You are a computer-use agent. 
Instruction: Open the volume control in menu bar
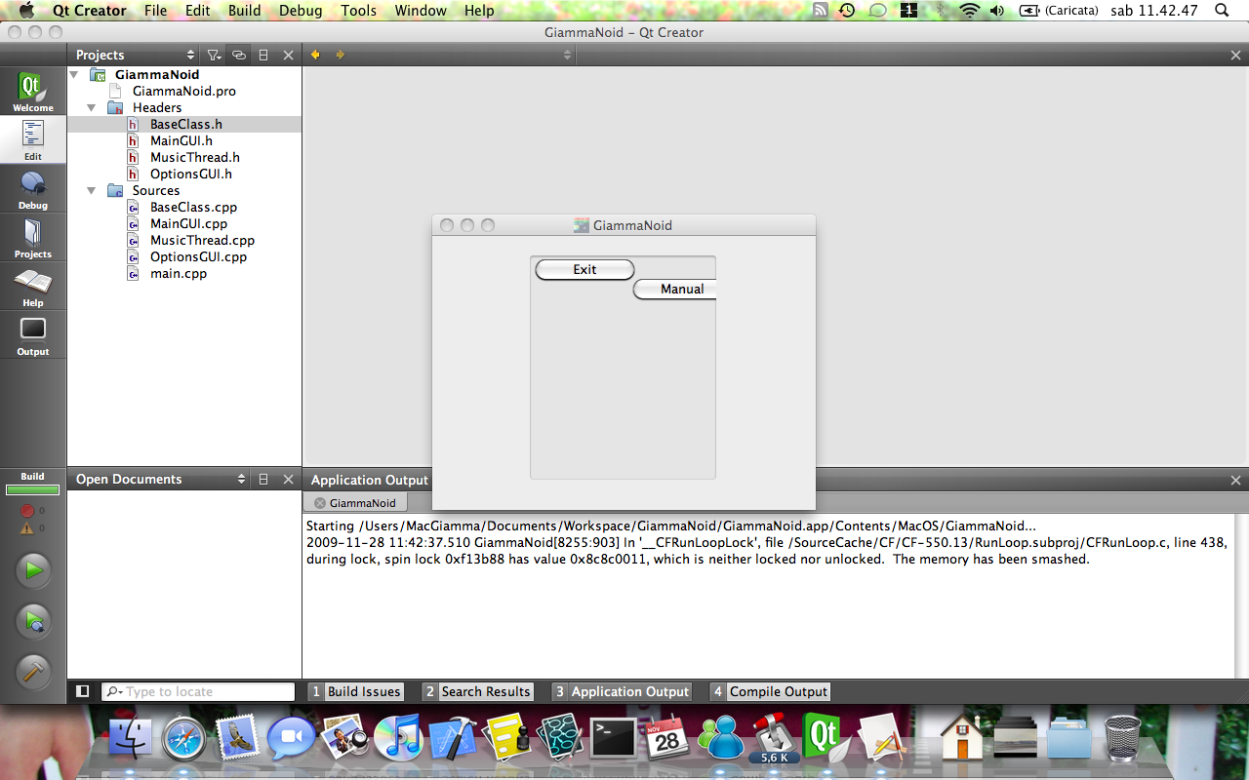pos(996,11)
